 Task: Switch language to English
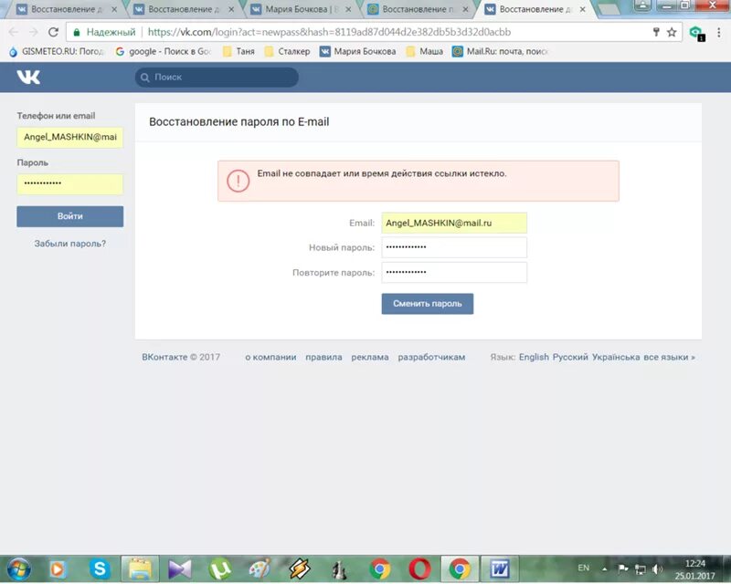point(534,357)
